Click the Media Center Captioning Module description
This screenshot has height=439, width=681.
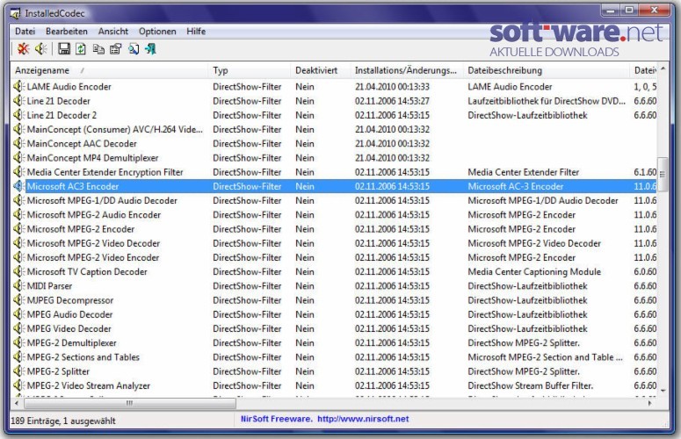(x=534, y=272)
